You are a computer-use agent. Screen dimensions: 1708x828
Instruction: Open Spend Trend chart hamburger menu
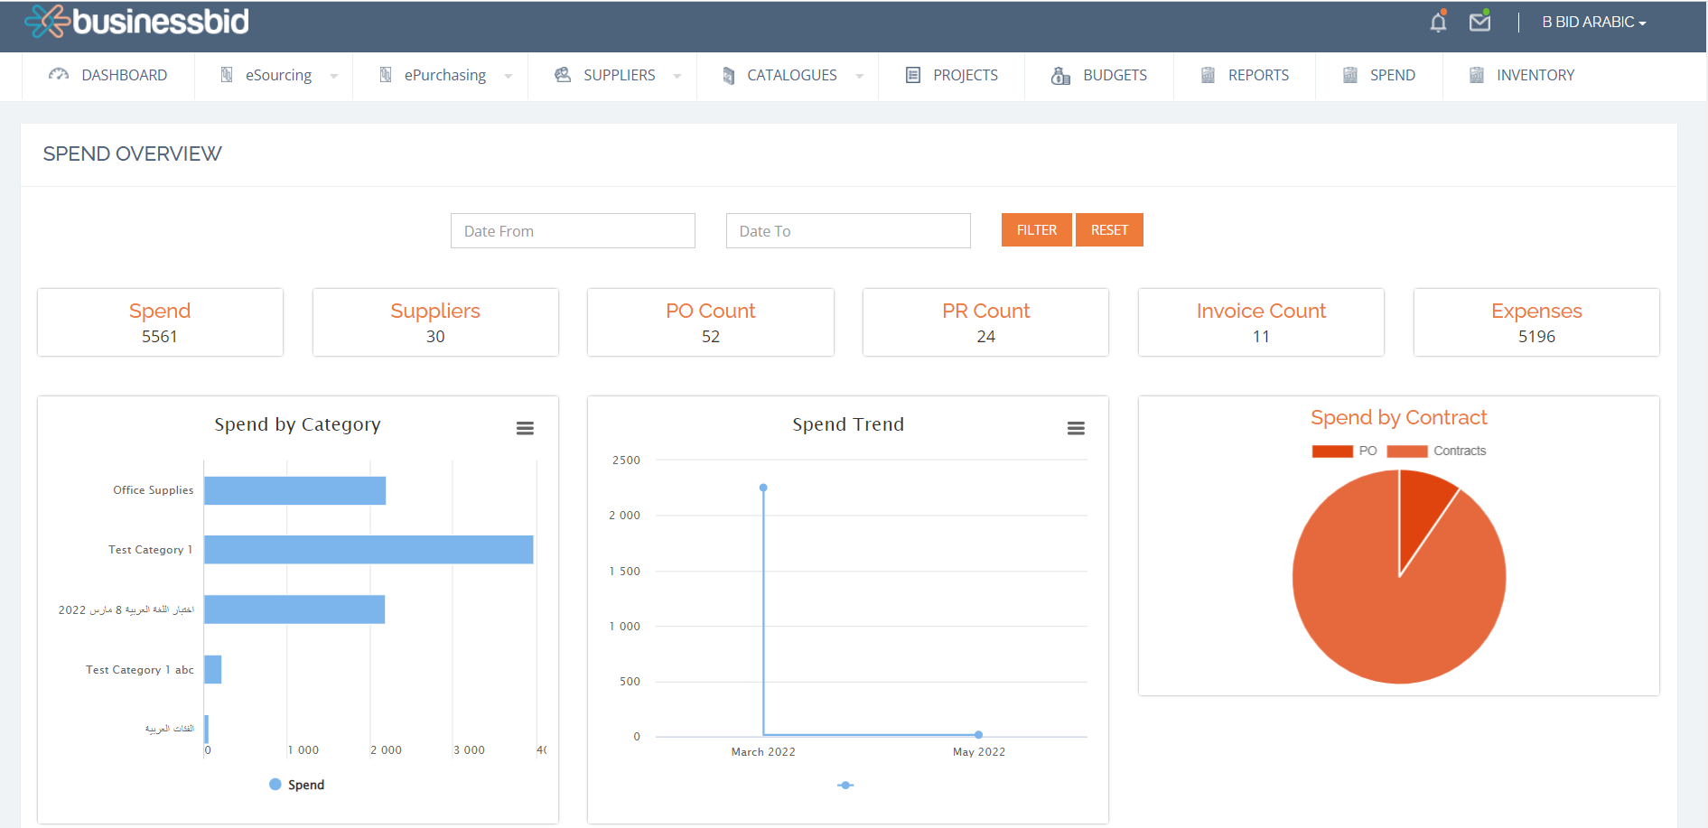click(x=1076, y=428)
